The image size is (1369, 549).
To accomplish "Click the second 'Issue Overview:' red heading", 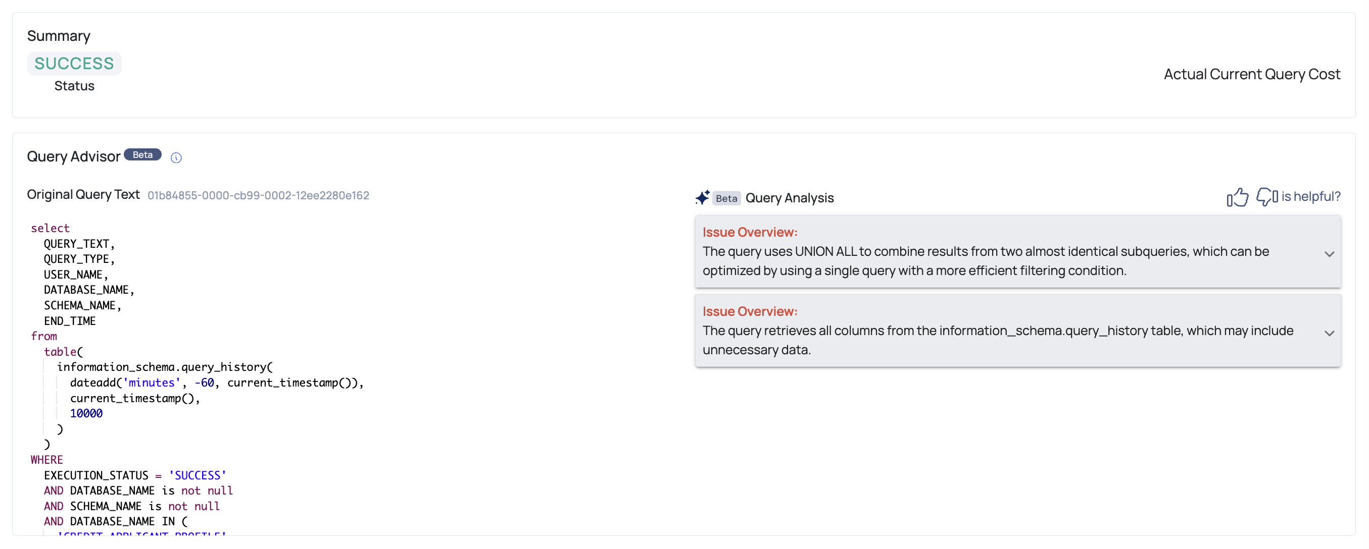I will tap(750, 311).
